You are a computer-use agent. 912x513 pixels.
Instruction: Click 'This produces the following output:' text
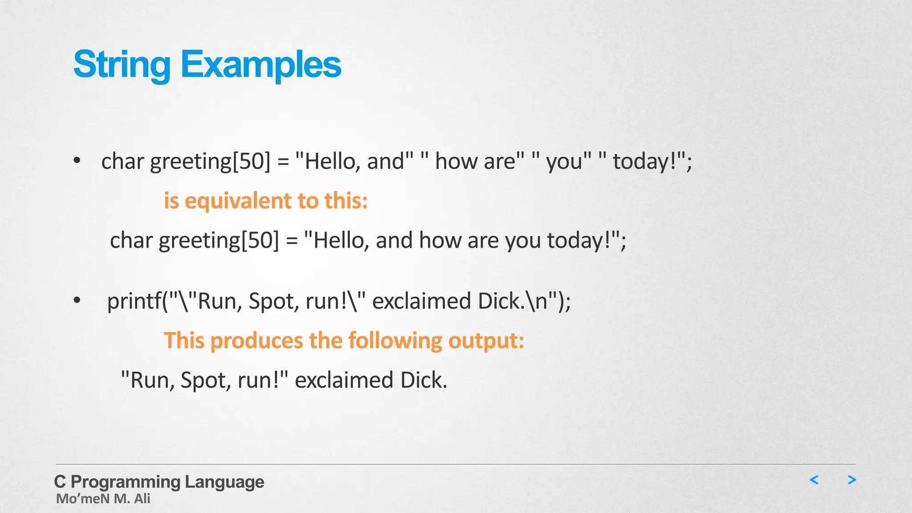[344, 341]
